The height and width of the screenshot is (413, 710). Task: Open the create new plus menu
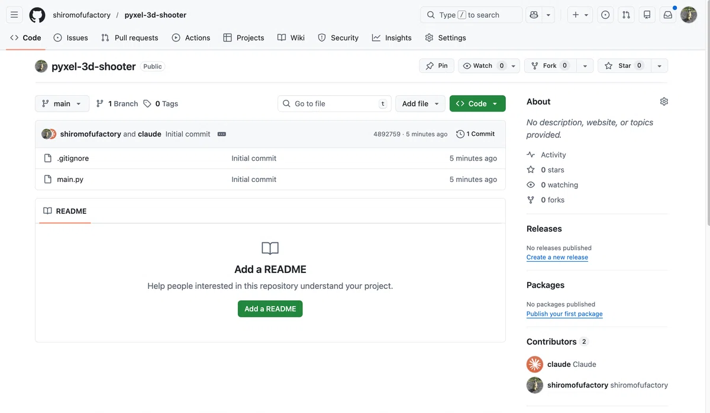[580, 15]
